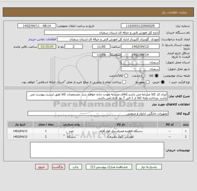
Task: Select the جزیی purchase type radio
Action: pos(163,82)
